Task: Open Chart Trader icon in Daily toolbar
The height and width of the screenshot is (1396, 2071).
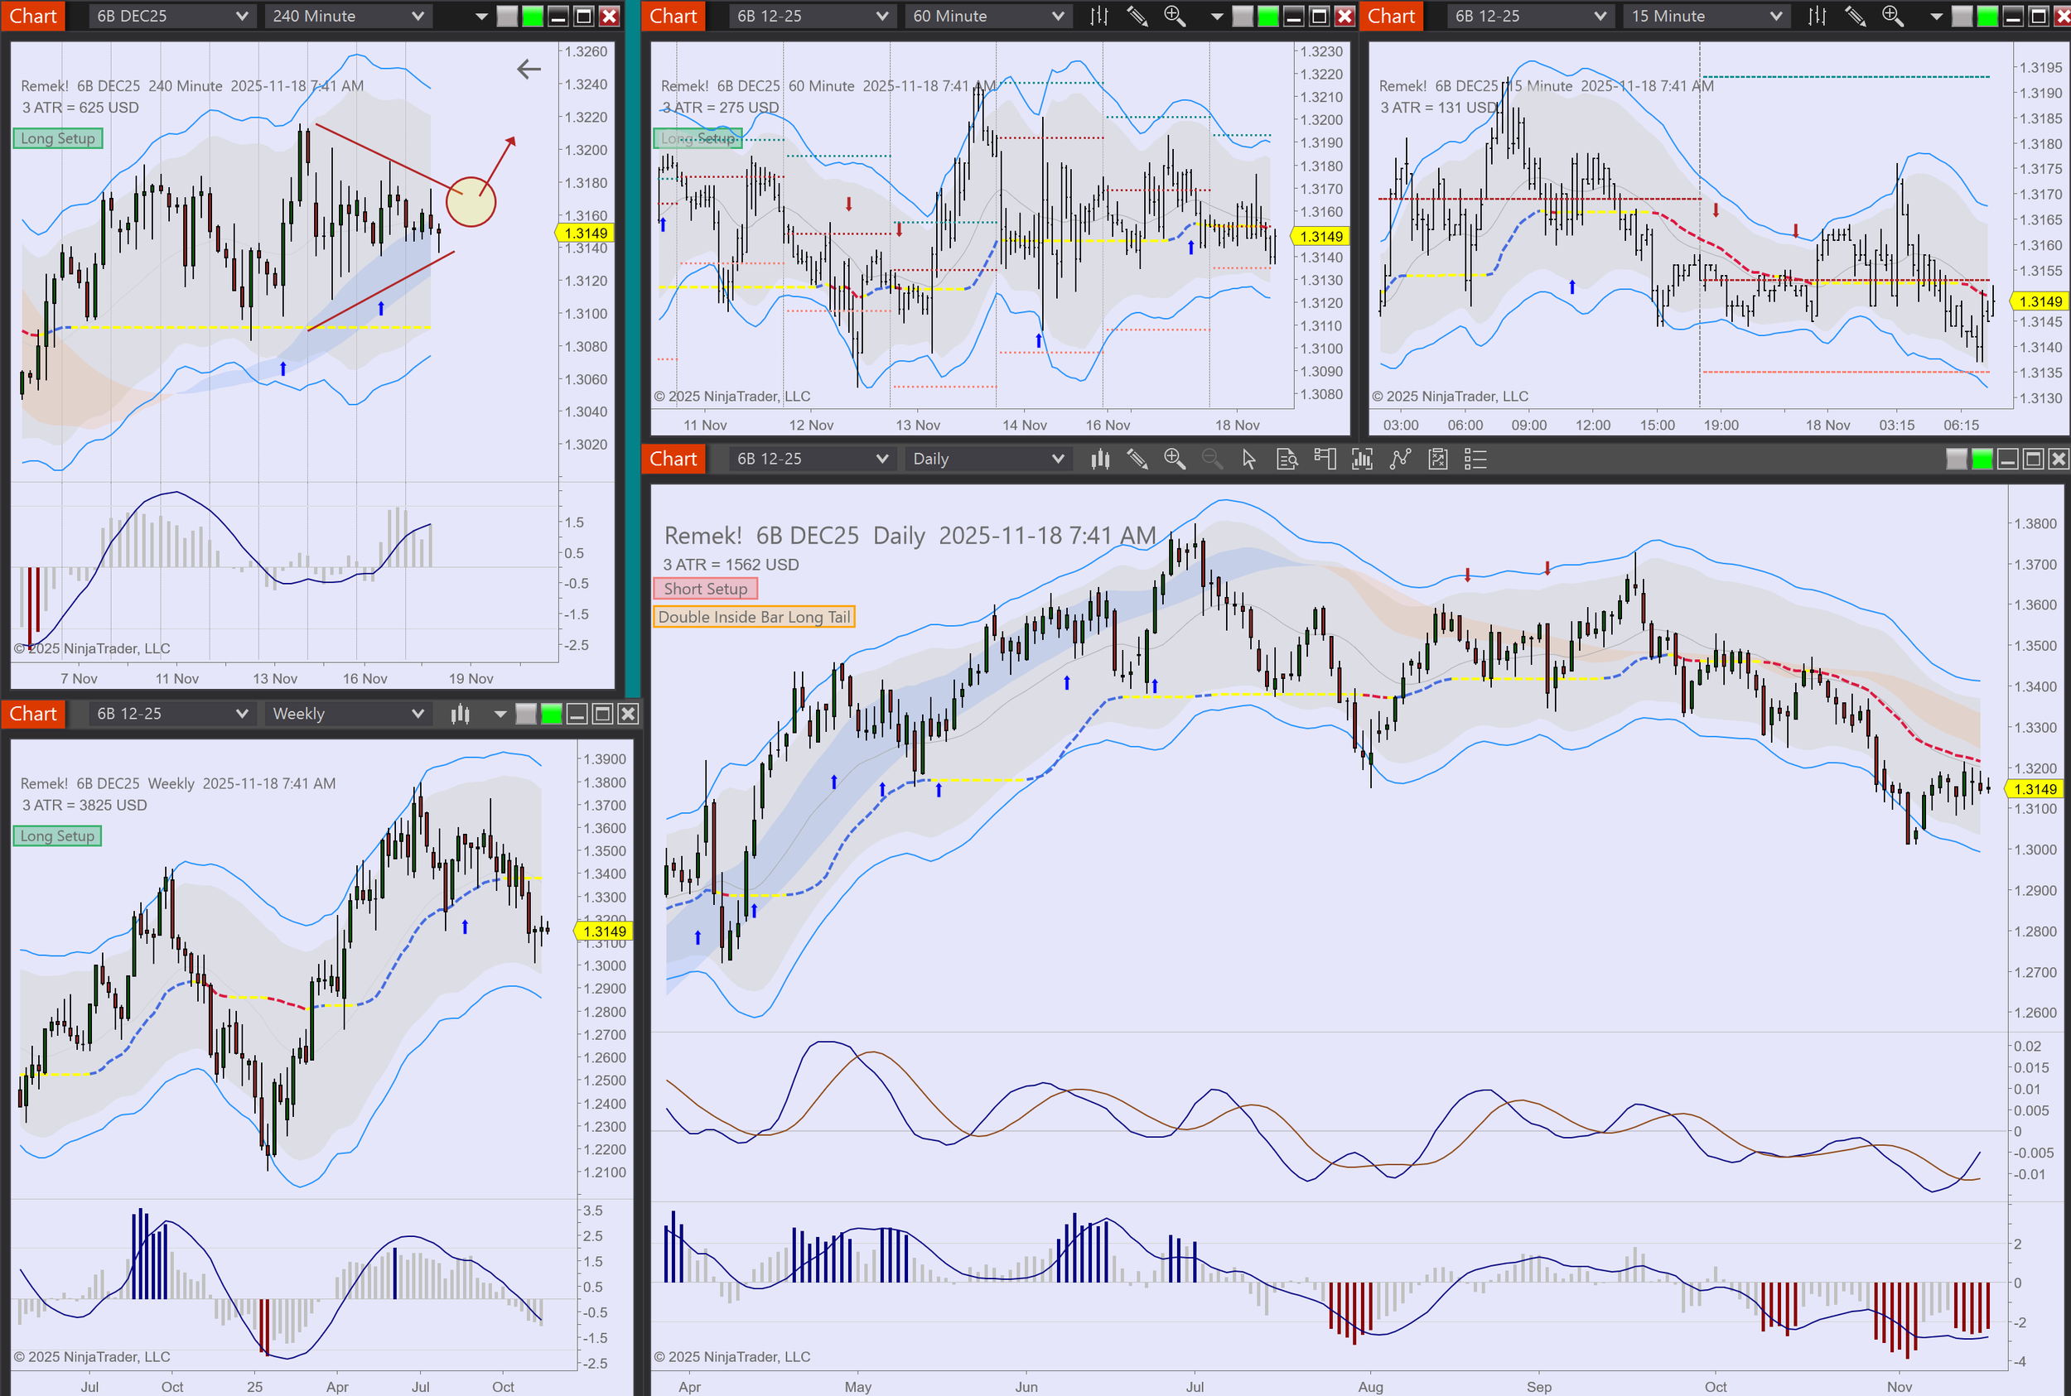Action: (x=1325, y=460)
